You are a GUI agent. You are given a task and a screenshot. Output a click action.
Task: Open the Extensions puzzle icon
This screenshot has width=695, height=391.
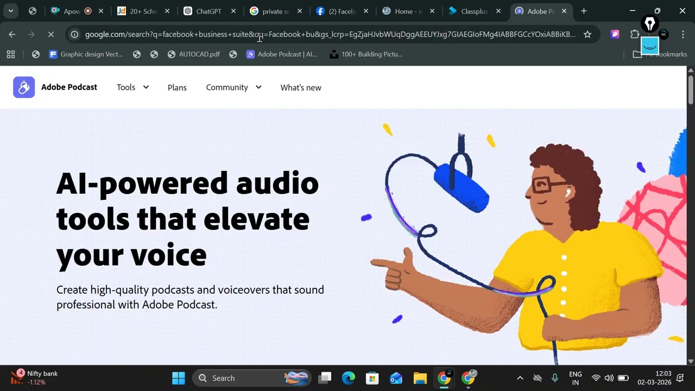[634, 34]
